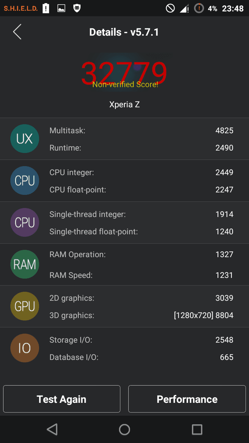This screenshot has width=249, height=443.
Task: Tap the blue CPU category icon
Action: (25, 180)
